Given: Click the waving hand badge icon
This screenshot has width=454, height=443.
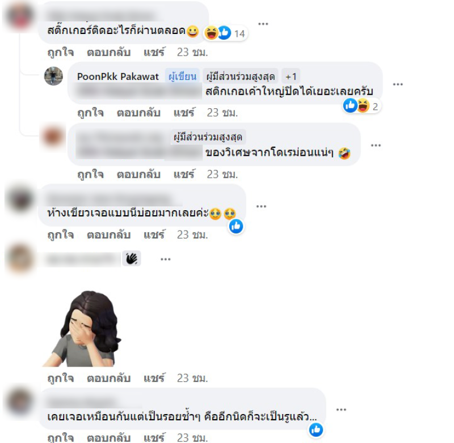Looking at the screenshot, I should pyautogui.click(x=132, y=258).
